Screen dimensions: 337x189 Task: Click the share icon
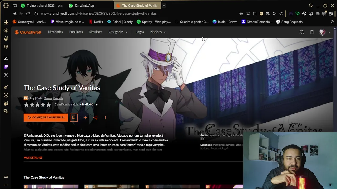tap(95, 118)
